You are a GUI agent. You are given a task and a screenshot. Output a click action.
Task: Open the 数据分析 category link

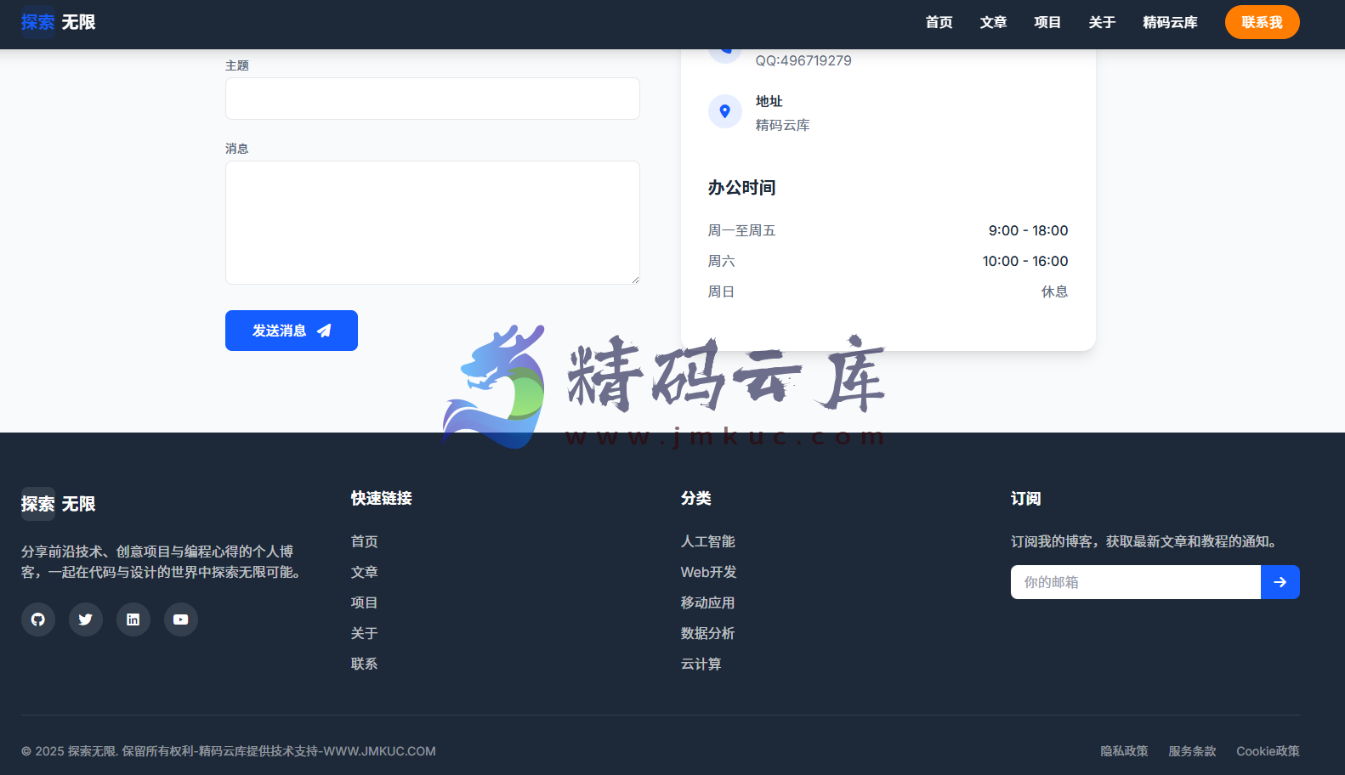point(708,633)
